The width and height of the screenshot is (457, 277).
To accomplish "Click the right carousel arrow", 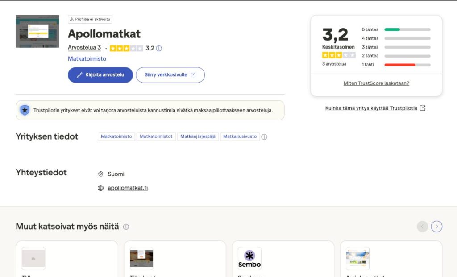I will [x=436, y=227].
